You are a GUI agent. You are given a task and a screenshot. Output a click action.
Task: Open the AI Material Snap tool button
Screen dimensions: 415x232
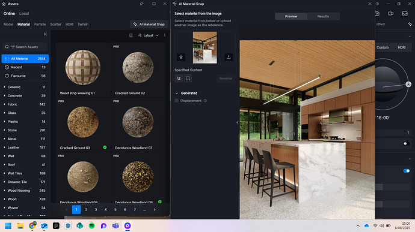[x=149, y=25]
